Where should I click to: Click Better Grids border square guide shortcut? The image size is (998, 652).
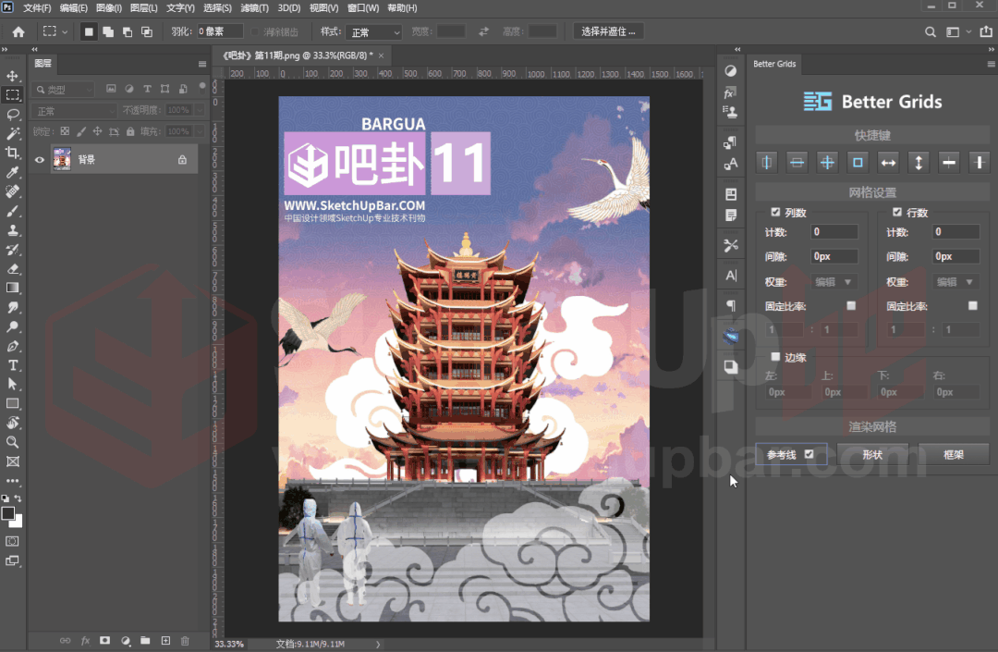(858, 163)
